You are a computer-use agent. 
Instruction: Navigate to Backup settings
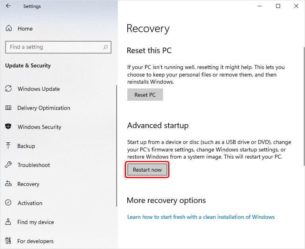pyautogui.click(x=26, y=146)
